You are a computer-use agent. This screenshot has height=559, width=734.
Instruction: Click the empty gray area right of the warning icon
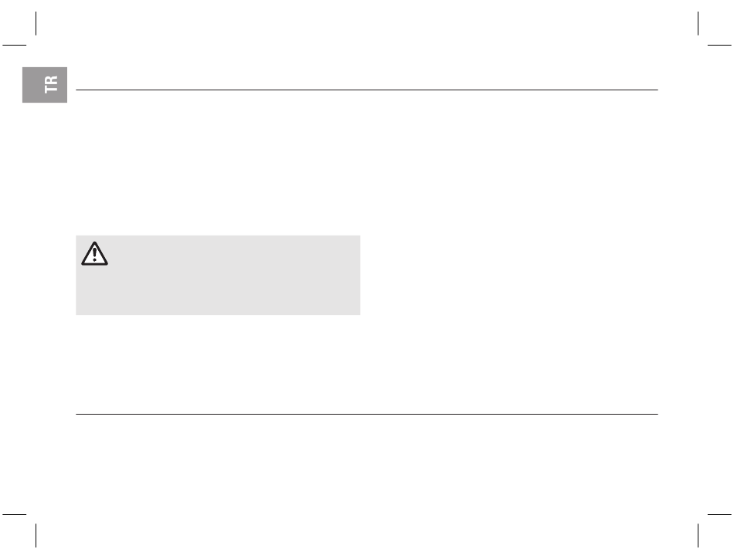[x=232, y=255]
